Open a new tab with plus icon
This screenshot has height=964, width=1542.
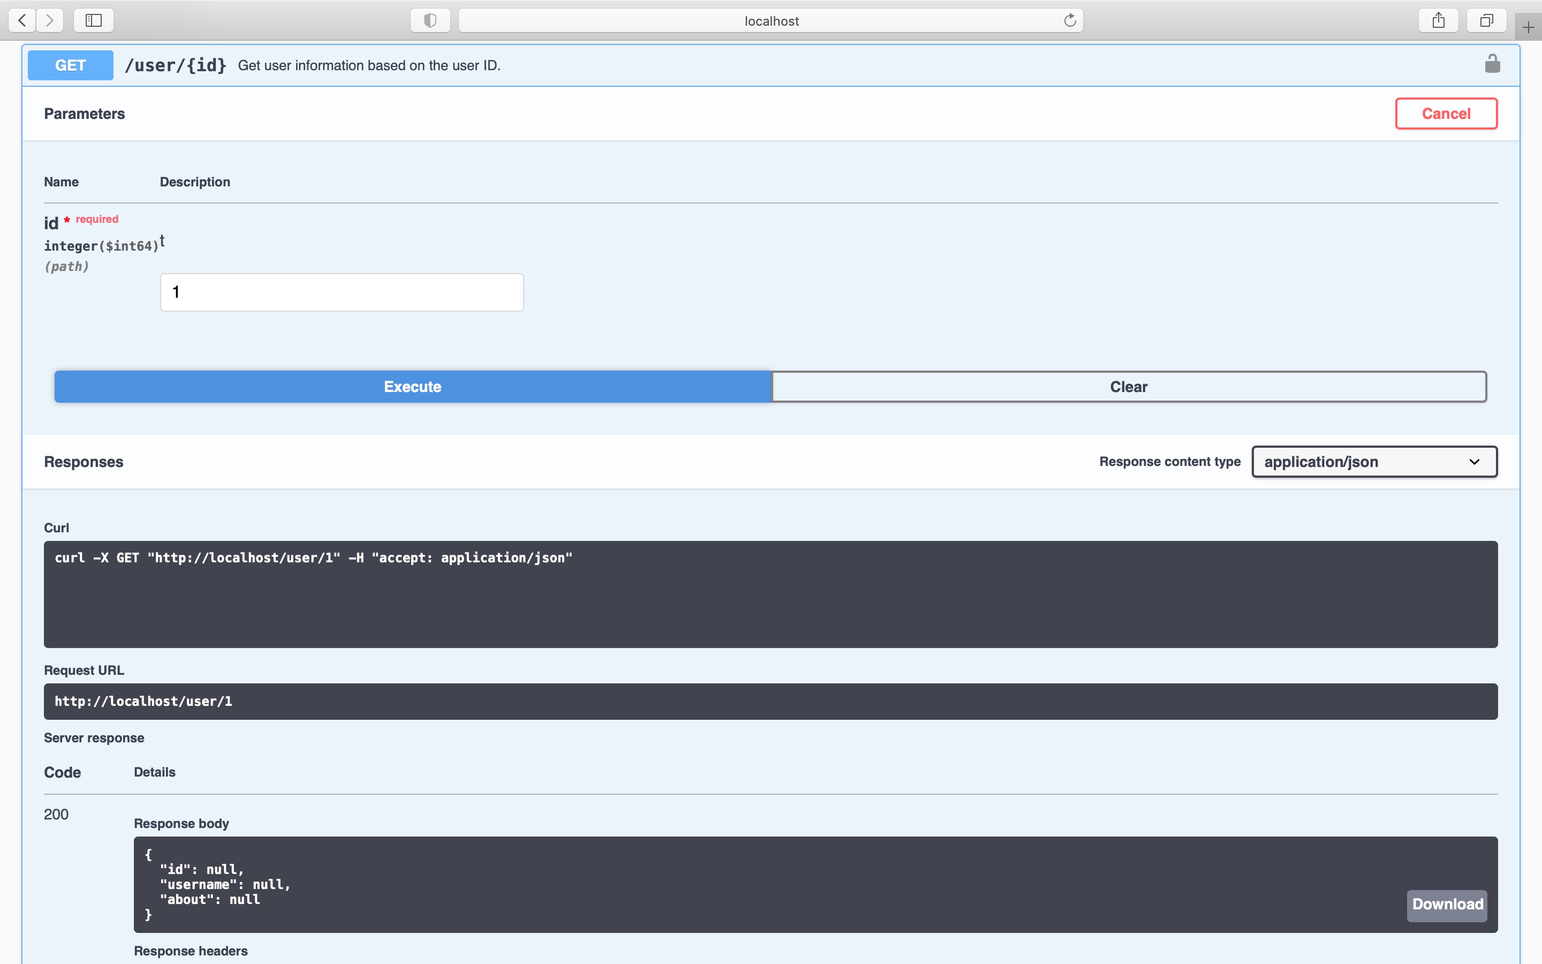1528,27
